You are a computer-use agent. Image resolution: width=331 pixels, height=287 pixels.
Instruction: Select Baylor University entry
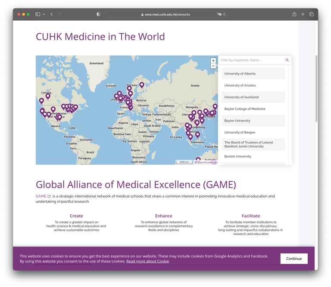pyautogui.click(x=253, y=121)
